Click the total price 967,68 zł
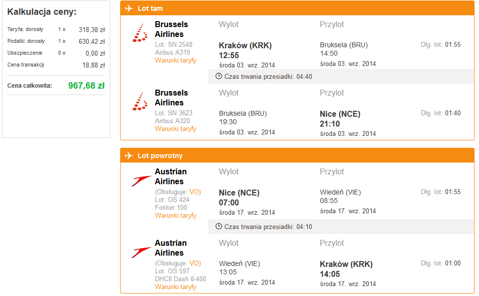The width and height of the screenshot is (479, 296). (x=87, y=86)
